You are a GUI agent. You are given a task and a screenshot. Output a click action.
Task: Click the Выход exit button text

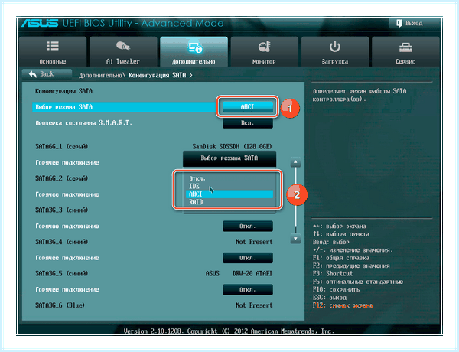[x=414, y=23]
